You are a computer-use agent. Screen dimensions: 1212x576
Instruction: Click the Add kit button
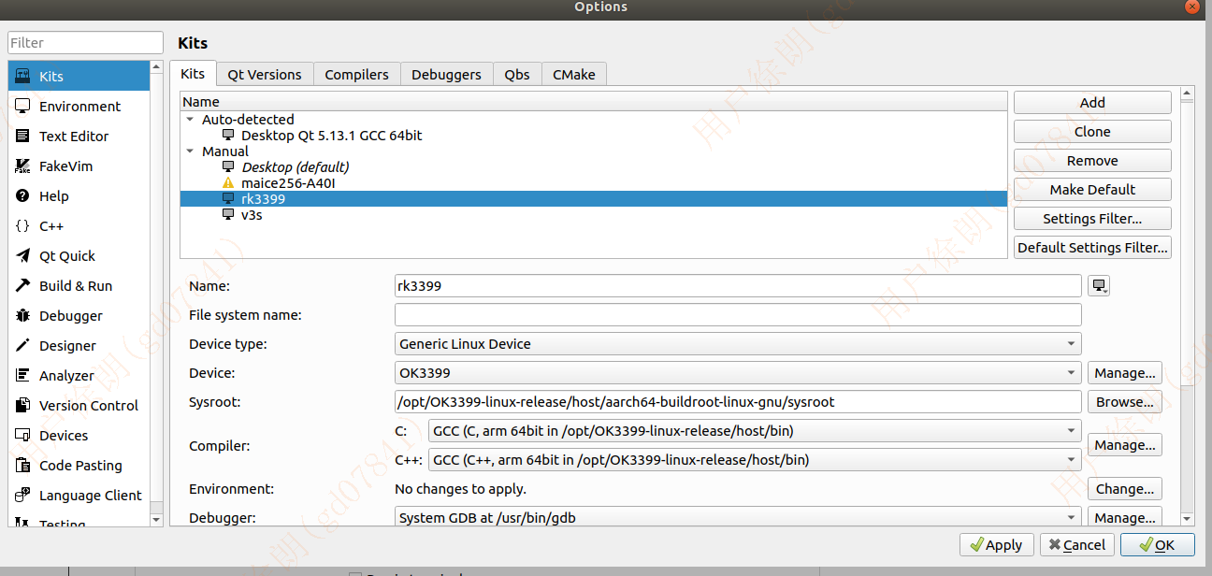(x=1092, y=103)
